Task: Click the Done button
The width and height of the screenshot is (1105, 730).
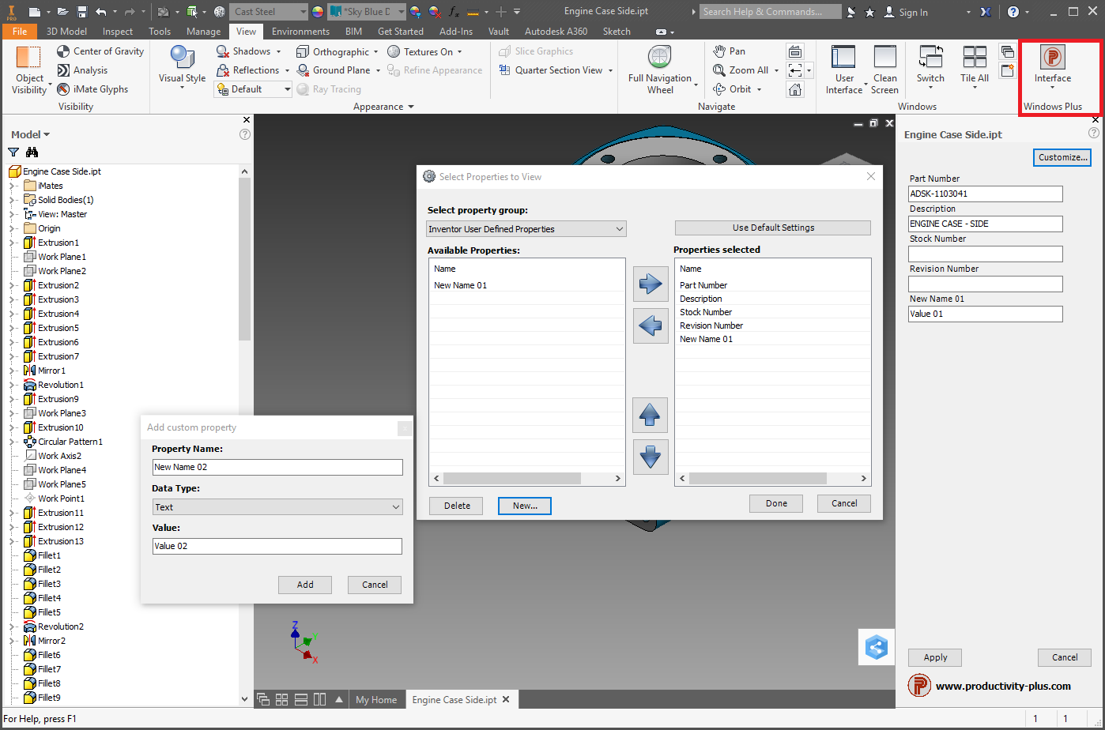Action: [776, 503]
